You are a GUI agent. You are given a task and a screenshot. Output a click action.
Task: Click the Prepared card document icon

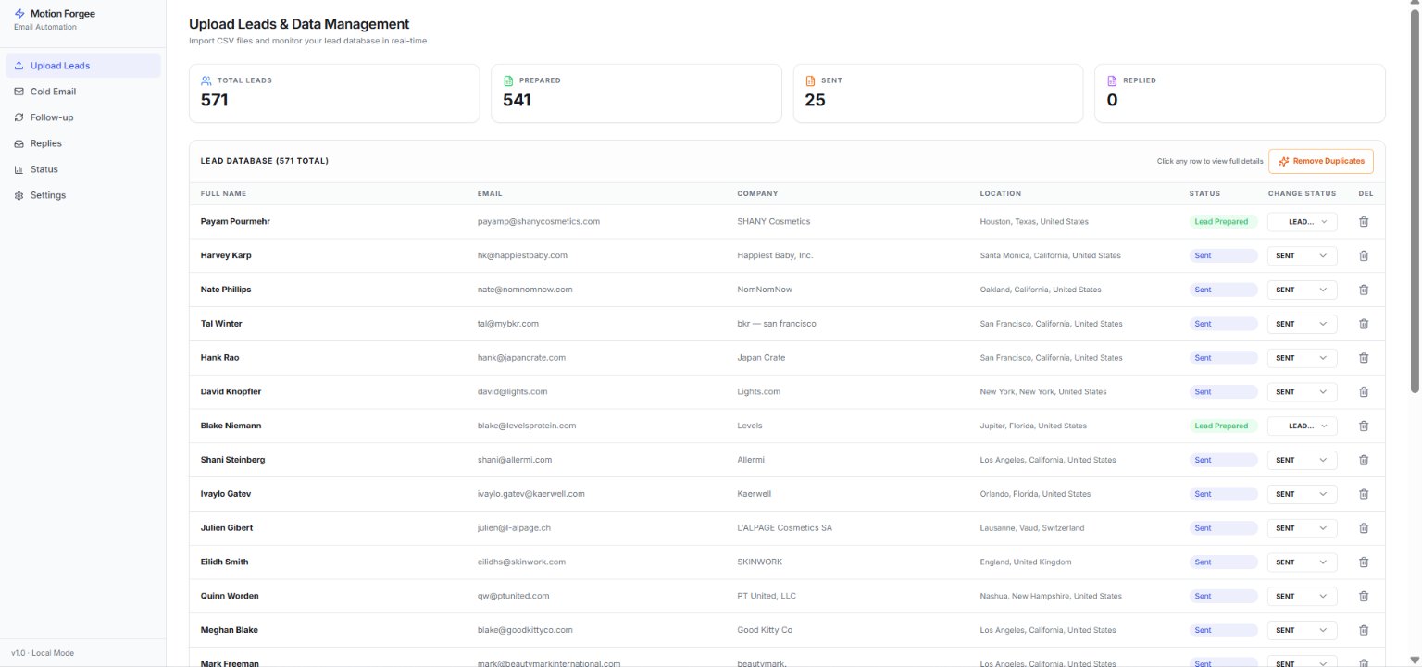pyautogui.click(x=507, y=80)
